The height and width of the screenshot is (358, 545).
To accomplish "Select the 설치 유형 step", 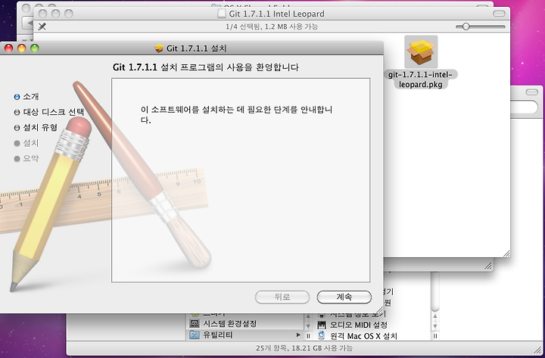I will (40, 128).
